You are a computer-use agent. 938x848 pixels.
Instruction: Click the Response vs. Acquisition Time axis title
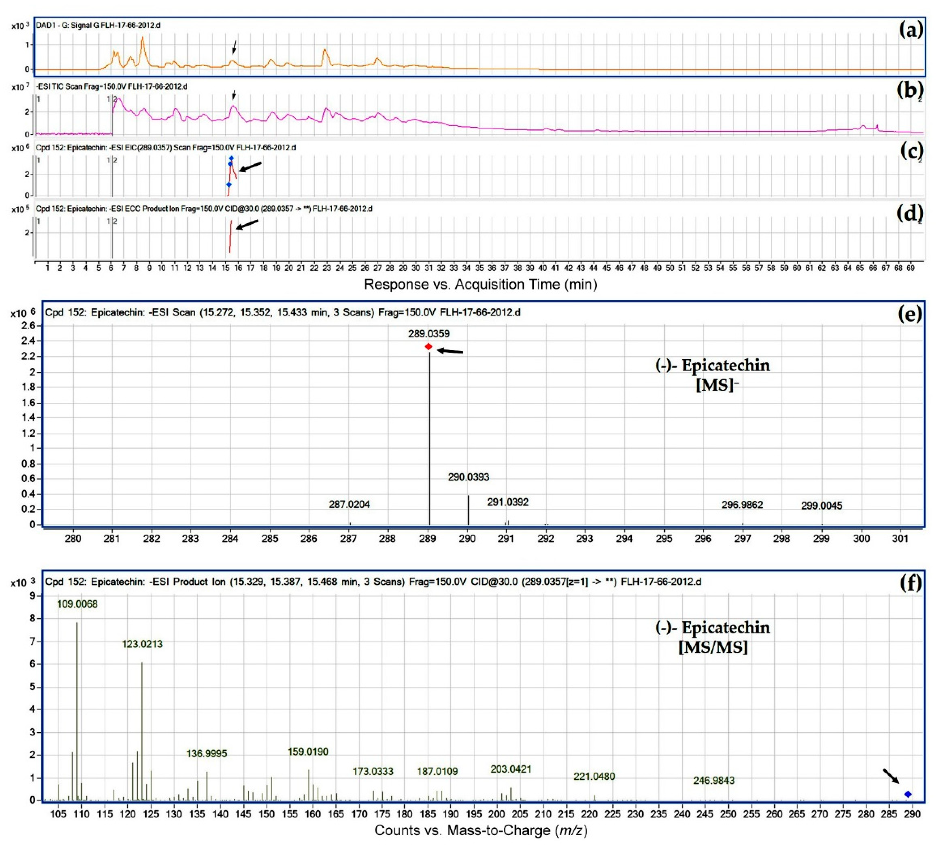[x=481, y=284]
